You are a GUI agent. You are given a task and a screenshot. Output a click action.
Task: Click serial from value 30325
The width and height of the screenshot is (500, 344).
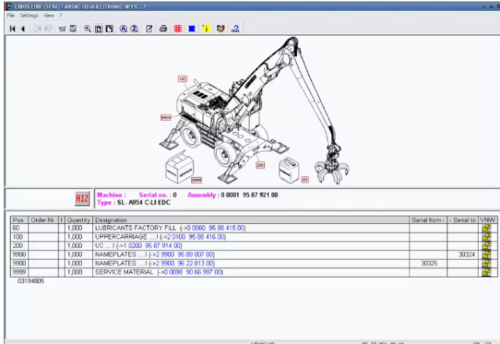coord(429,264)
